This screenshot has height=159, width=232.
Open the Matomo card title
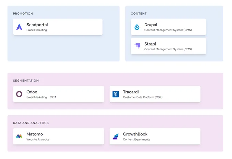[34, 134]
